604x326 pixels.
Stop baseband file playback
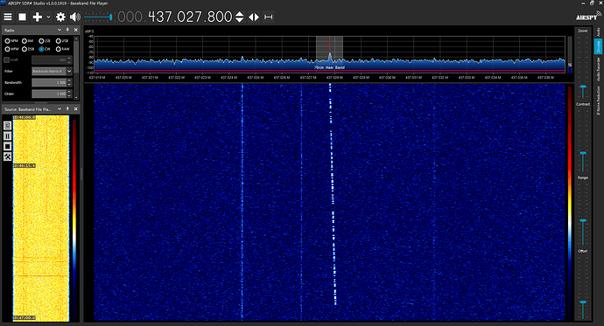point(7,146)
